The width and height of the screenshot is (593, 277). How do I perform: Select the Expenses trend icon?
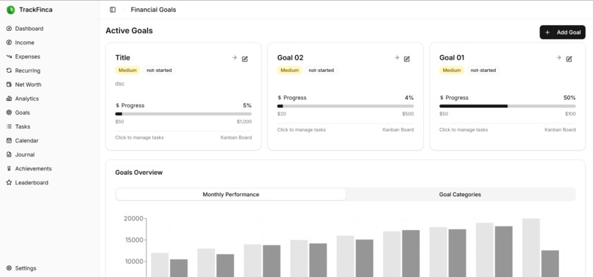9,57
